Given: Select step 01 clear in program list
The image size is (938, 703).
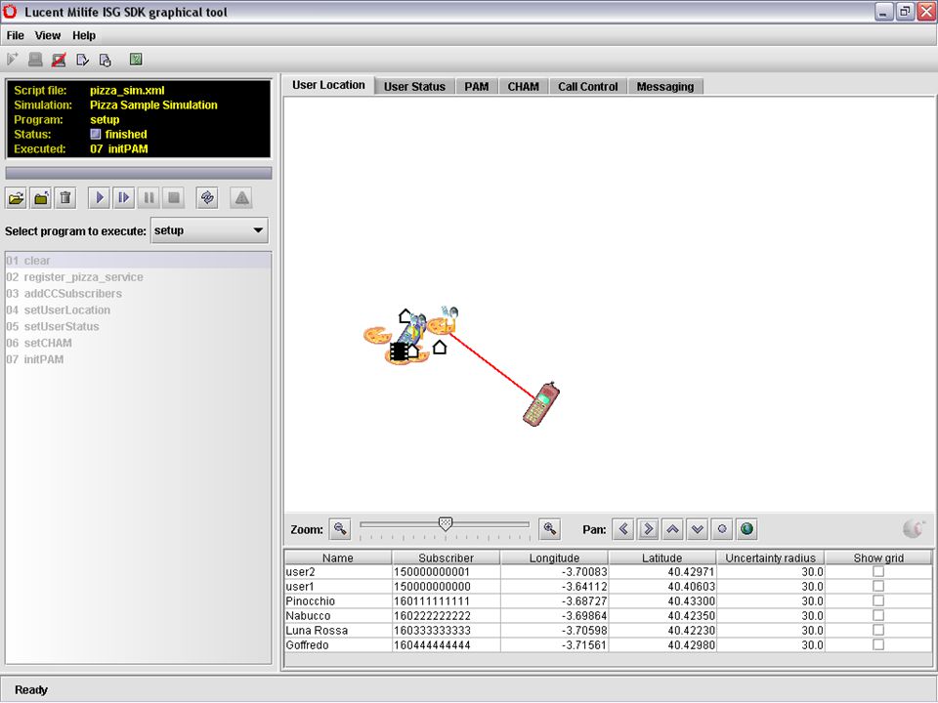Looking at the screenshot, I should coord(138,261).
